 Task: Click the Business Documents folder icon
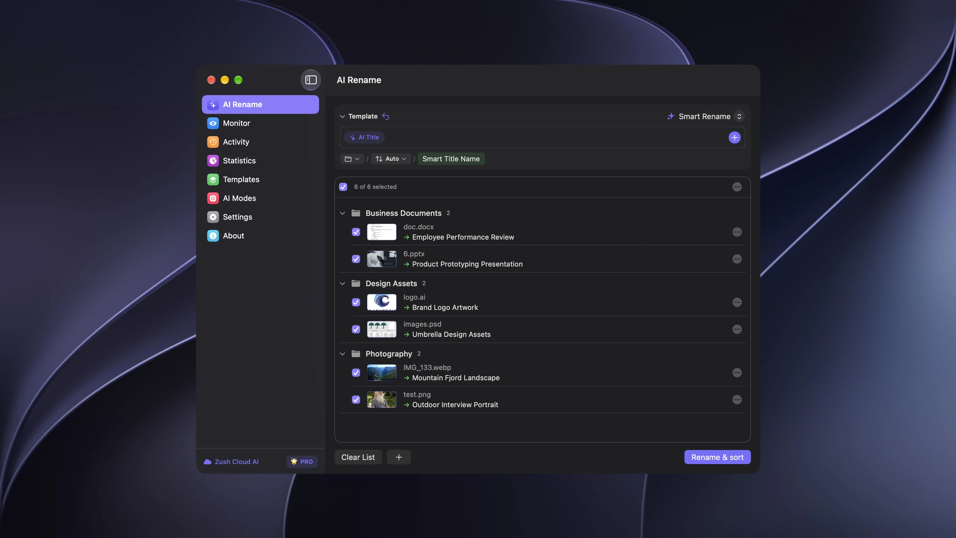point(356,213)
